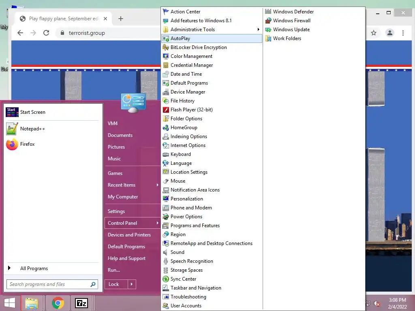The height and width of the screenshot is (311, 415).
Task: Click the Sound speaker icon
Action: coord(166,252)
